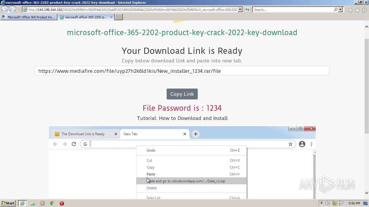Click the page title heading microsoft-office-365-2202

(x=182, y=32)
